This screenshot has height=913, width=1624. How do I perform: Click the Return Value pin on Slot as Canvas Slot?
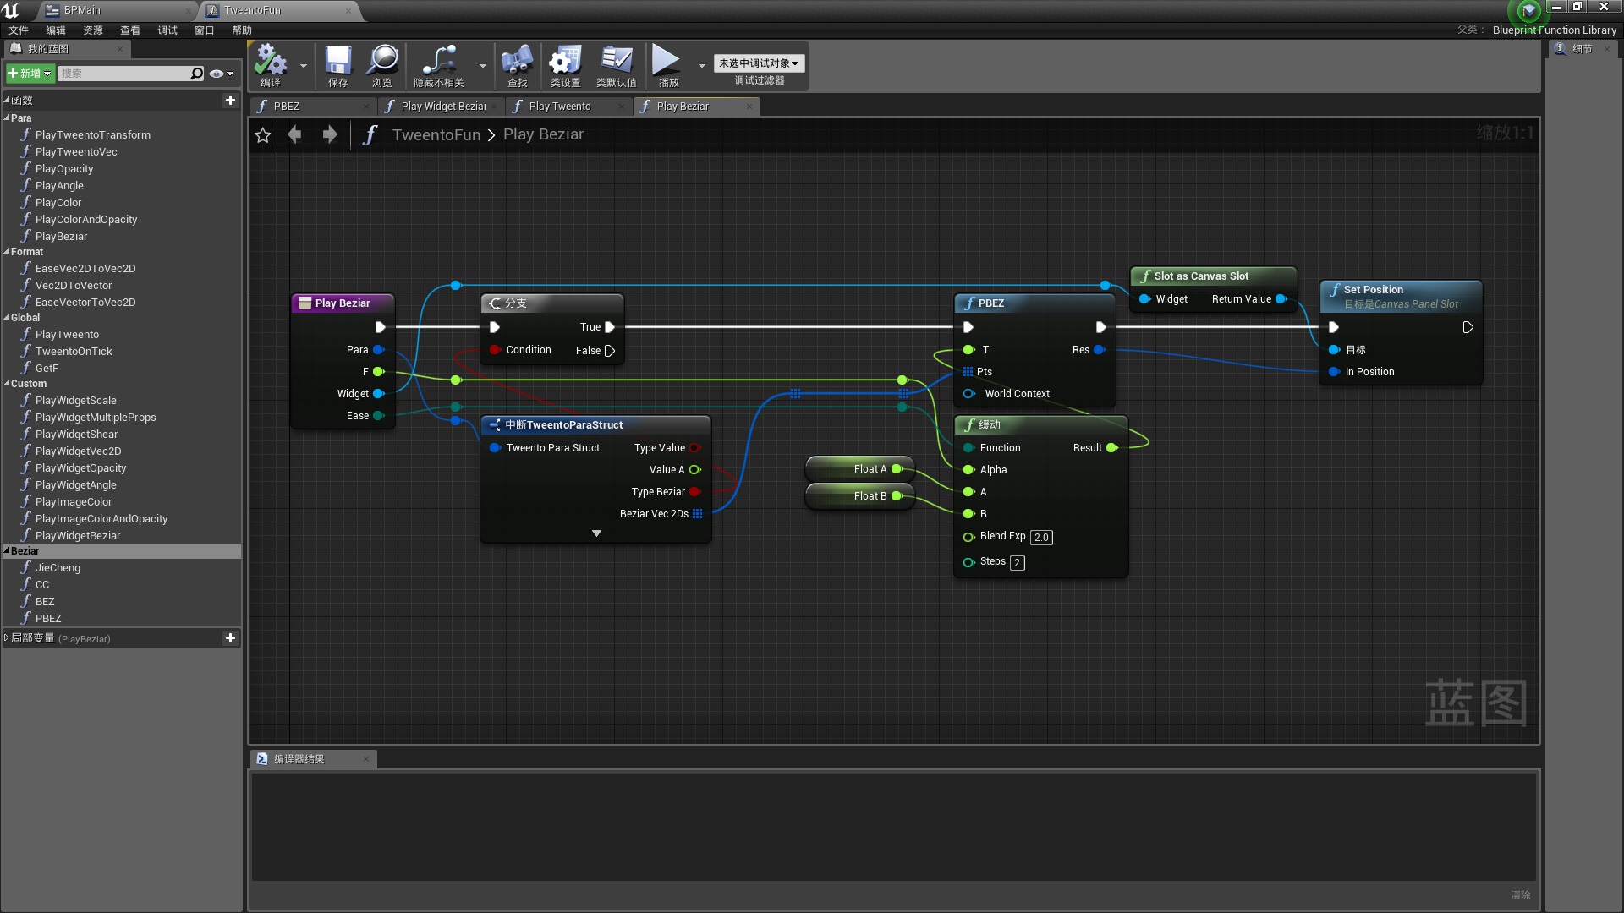click(1281, 299)
